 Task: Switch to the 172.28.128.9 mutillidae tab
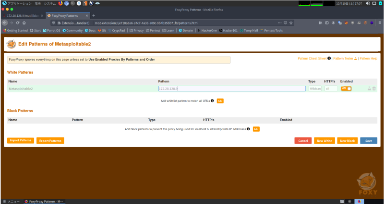pyautogui.click(x=22, y=15)
